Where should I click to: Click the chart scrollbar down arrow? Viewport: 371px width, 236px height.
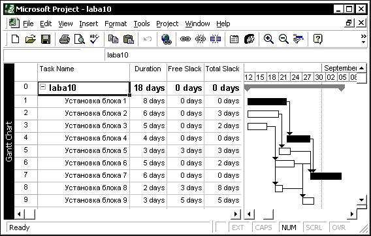tap(362, 200)
